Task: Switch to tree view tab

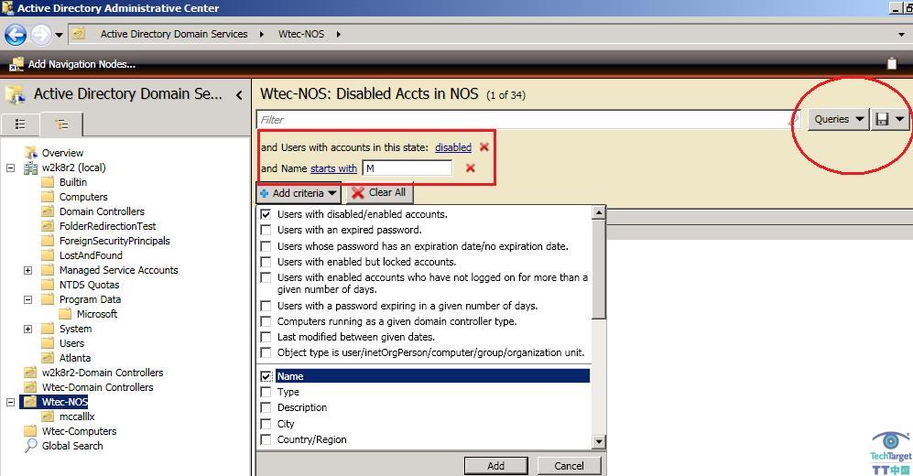Action: (x=61, y=124)
